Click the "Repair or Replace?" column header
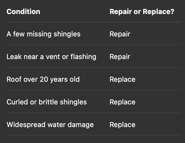Screen dimensions: 185x143 pos(142,12)
